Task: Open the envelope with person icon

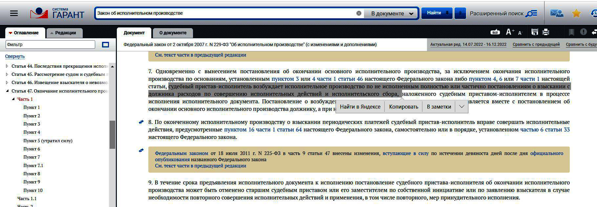Action: coord(557,13)
